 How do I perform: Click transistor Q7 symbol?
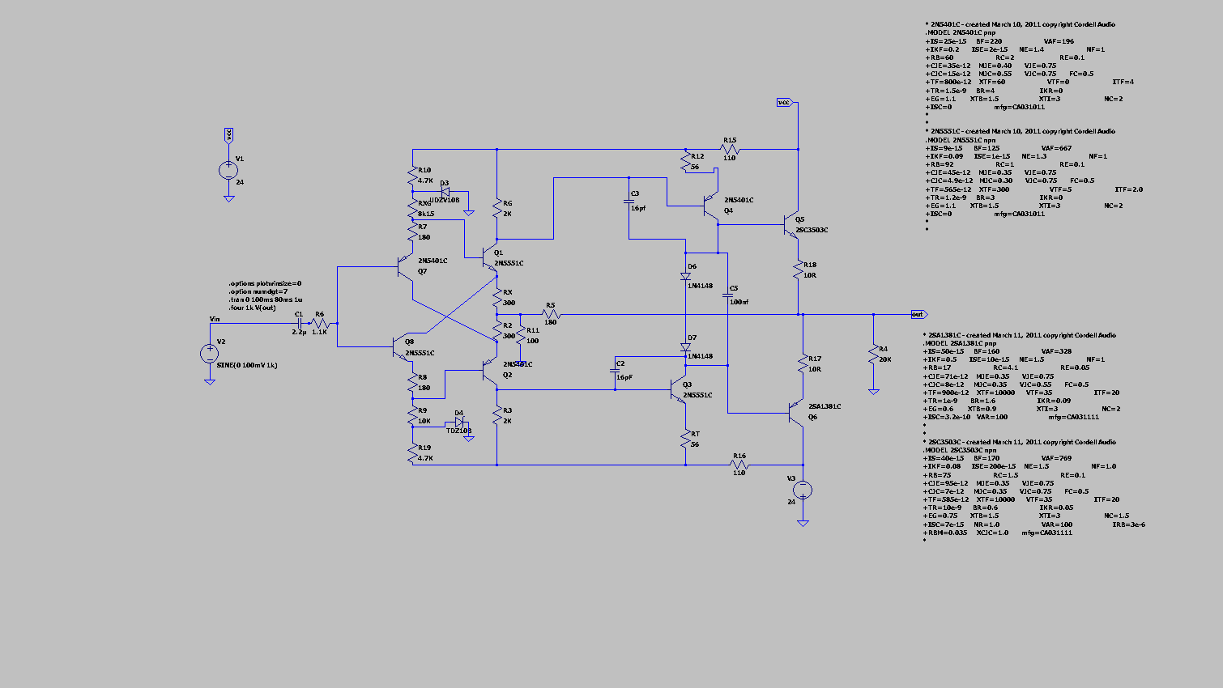click(406, 266)
